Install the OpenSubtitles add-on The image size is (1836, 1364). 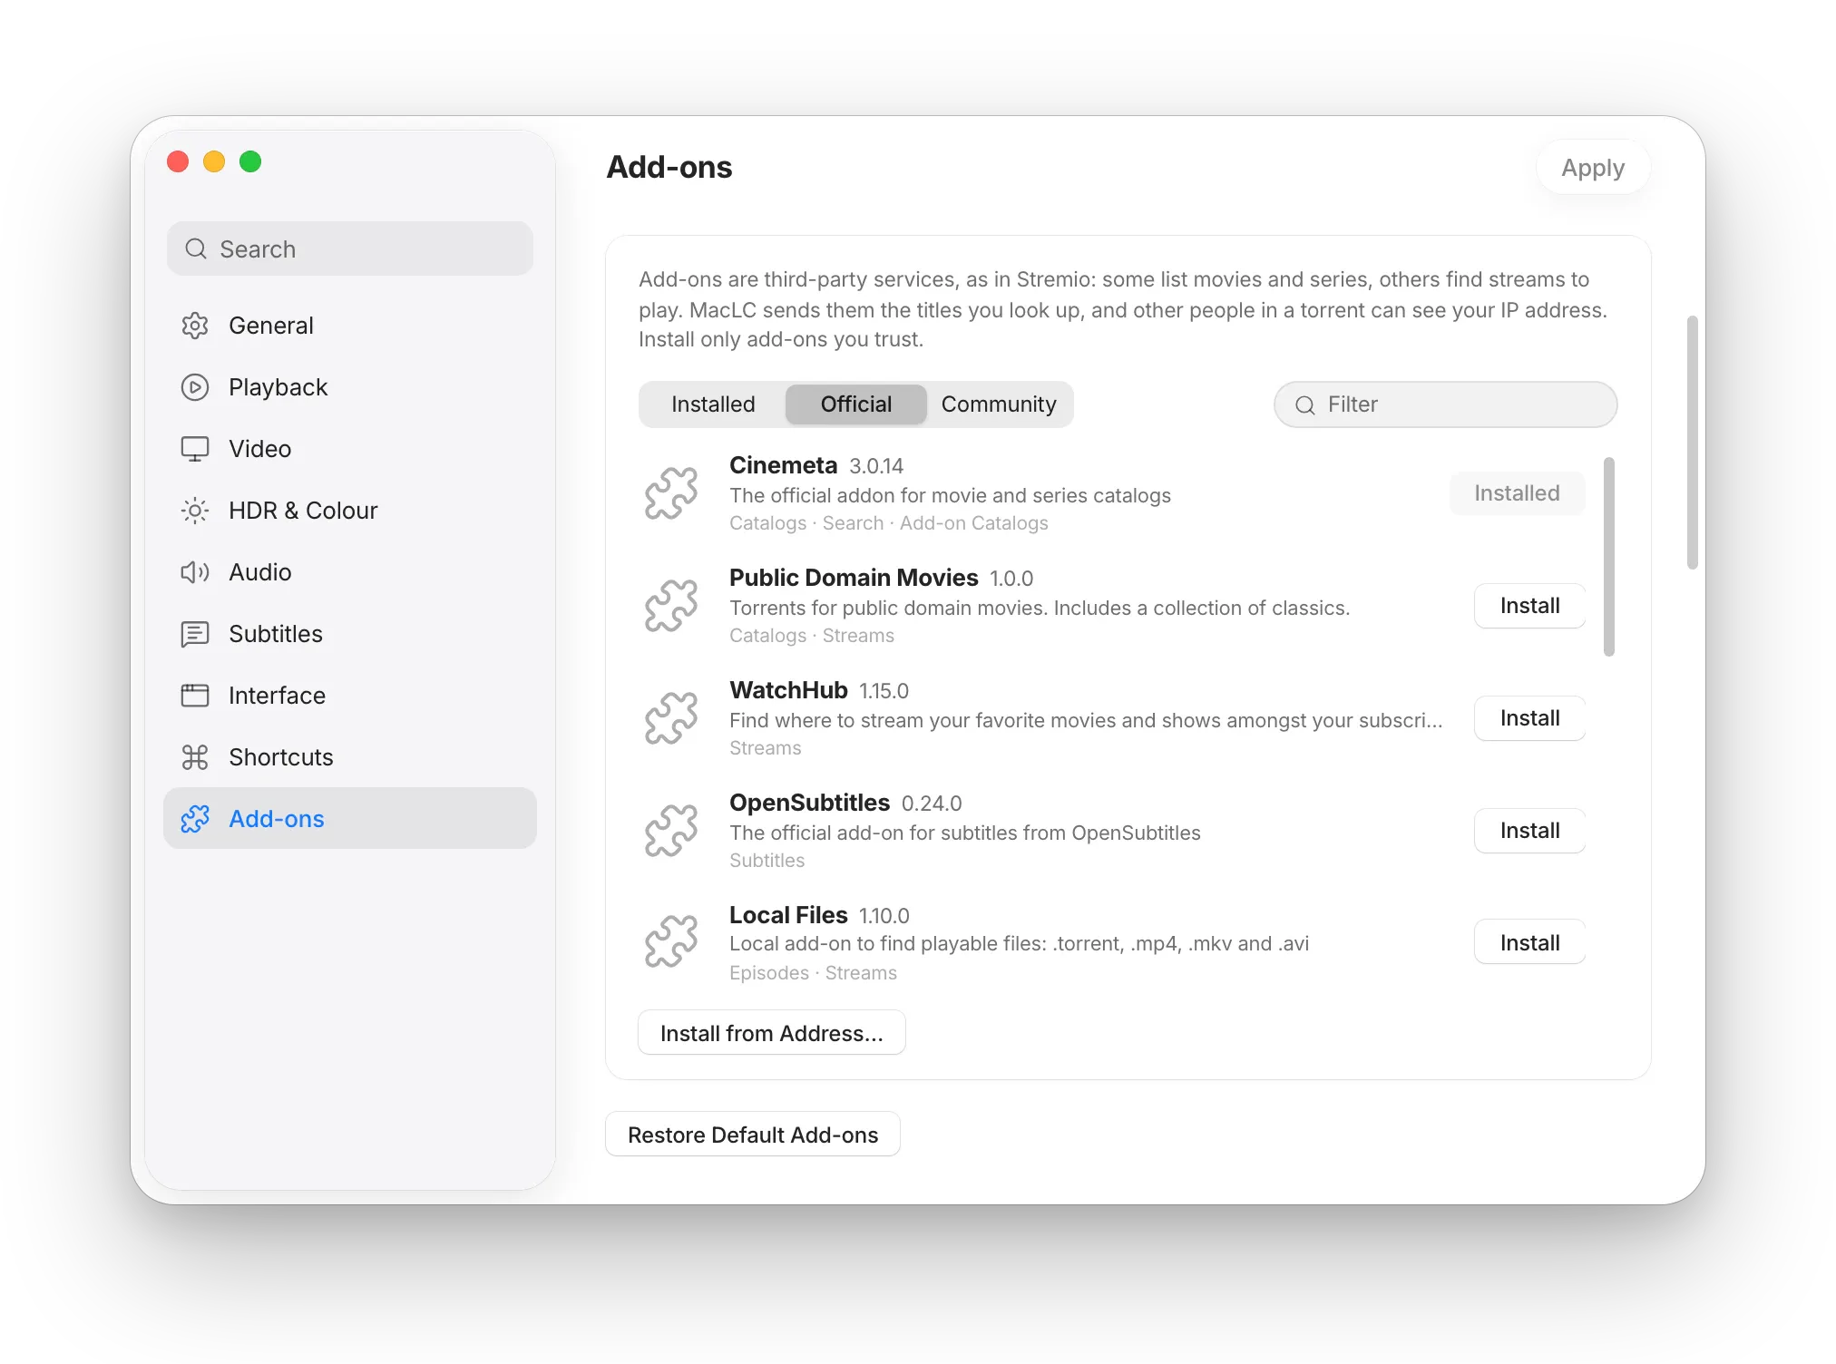click(1529, 831)
